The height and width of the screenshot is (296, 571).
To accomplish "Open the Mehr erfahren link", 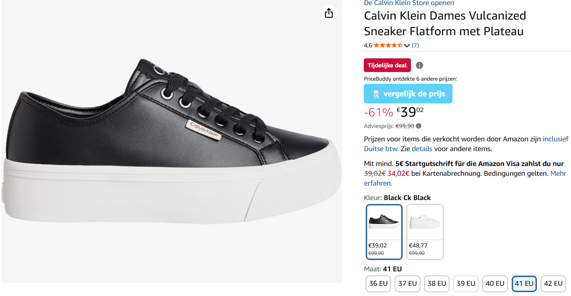I will point(558,173).
